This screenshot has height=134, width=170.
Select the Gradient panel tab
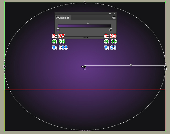pos(63,18)
